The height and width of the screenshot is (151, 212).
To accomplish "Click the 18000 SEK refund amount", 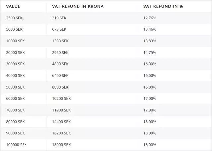I will pos(61,145).
